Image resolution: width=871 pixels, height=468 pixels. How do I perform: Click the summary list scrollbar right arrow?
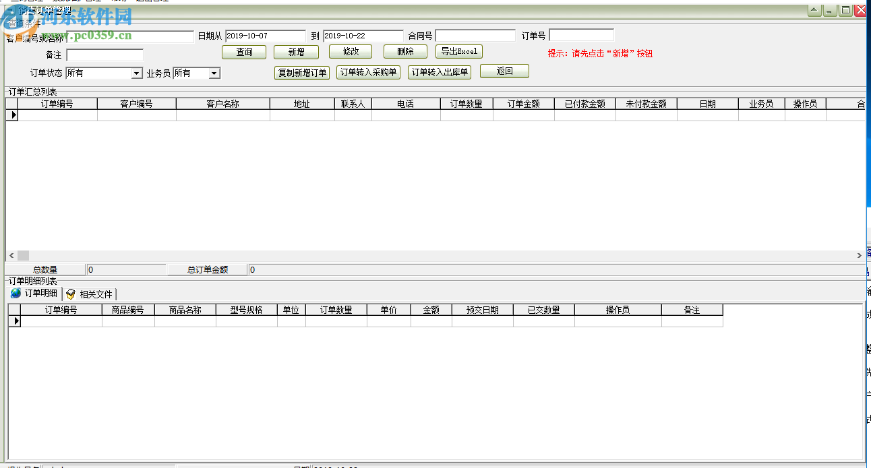coord(860,255)
